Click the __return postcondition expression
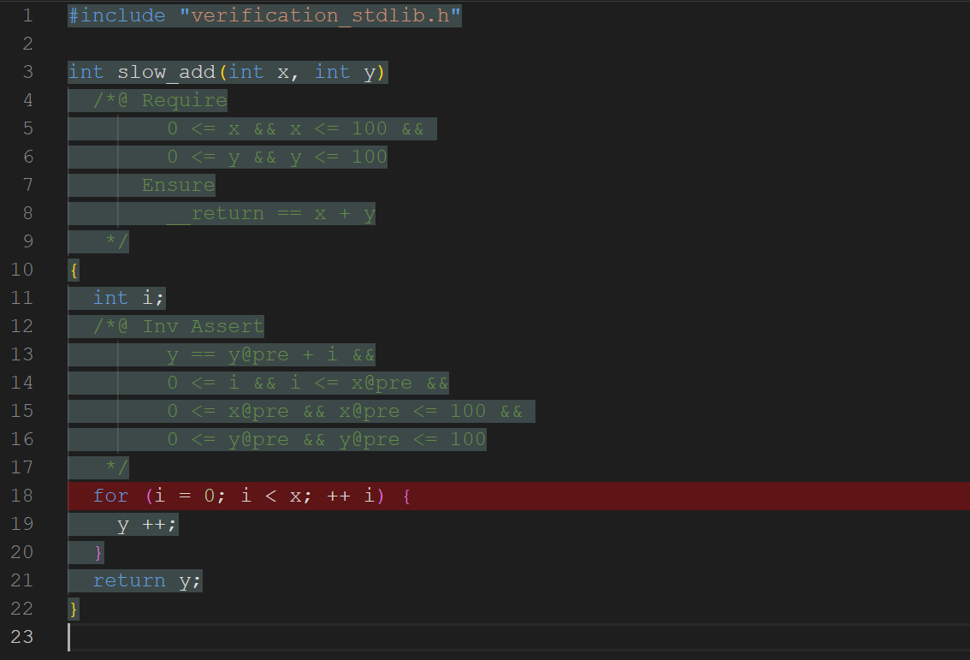The width and height of the screenshot is (970, 660). [x=270, y=213]
